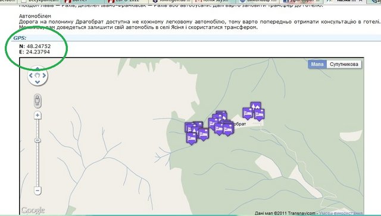381x216 pixels.
Task: Switch map to Мапа view
Action: 317,64
